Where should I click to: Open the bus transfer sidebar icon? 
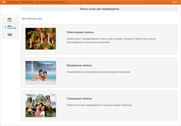coord(10,34)
